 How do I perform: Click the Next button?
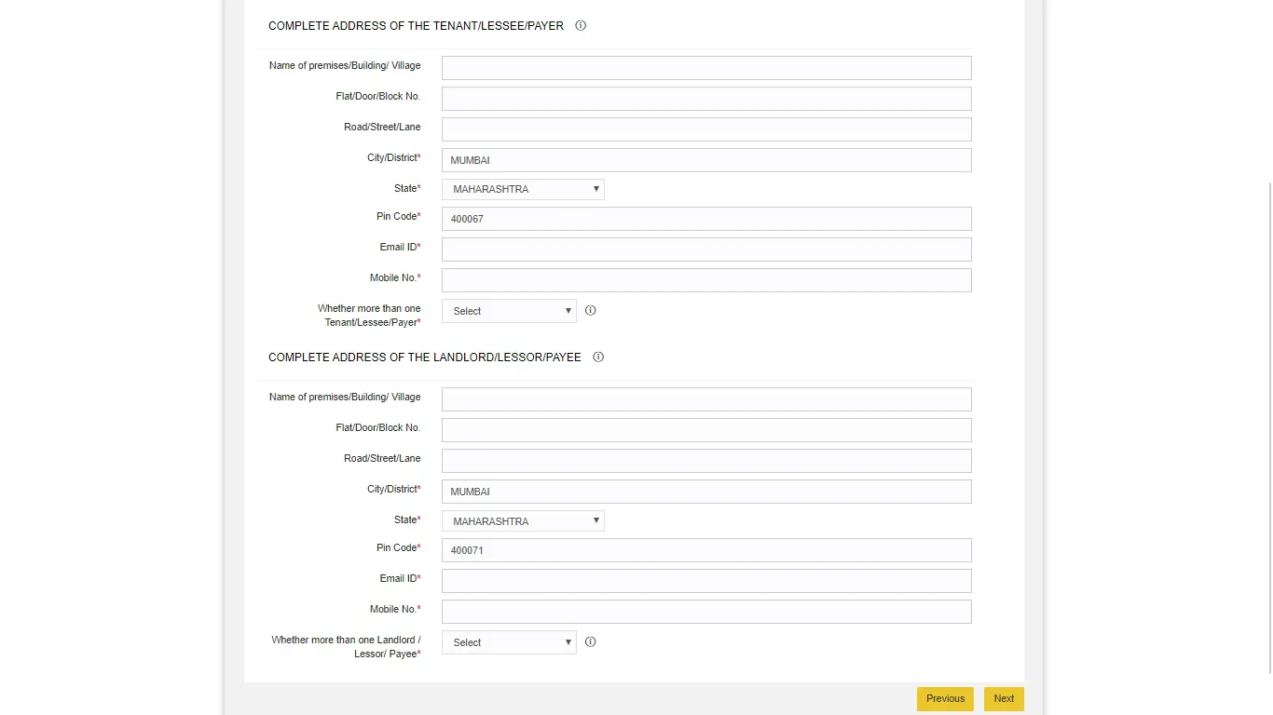tap(1004, 699)
